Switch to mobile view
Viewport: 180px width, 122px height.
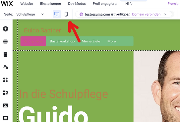coord(66,14)
